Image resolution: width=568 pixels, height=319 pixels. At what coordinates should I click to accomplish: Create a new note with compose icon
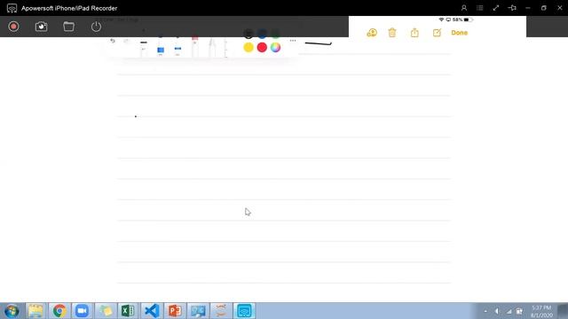point(437,33)
